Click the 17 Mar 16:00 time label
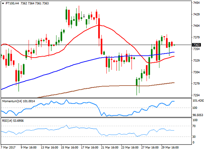 point(90,148)
